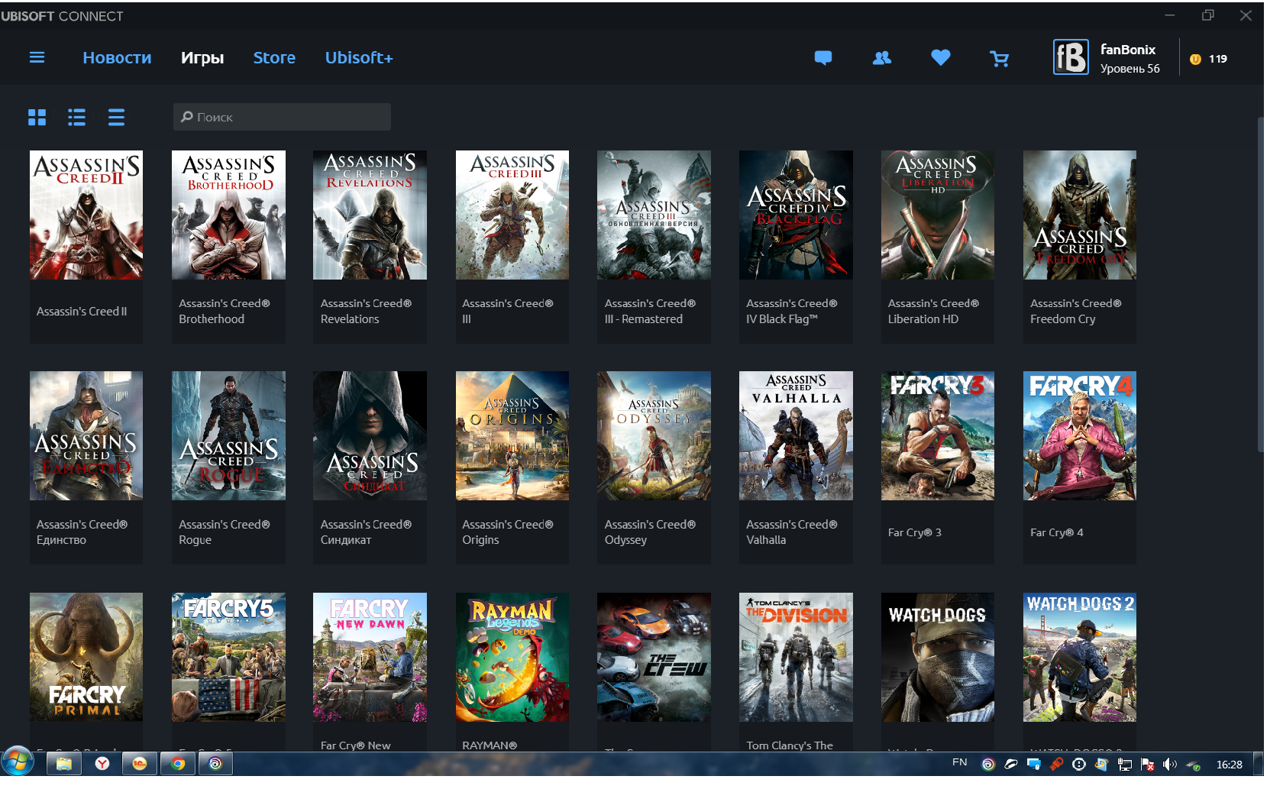
Task: Open Assassin's Creed Синдикат cover
Action: [370, 436]
